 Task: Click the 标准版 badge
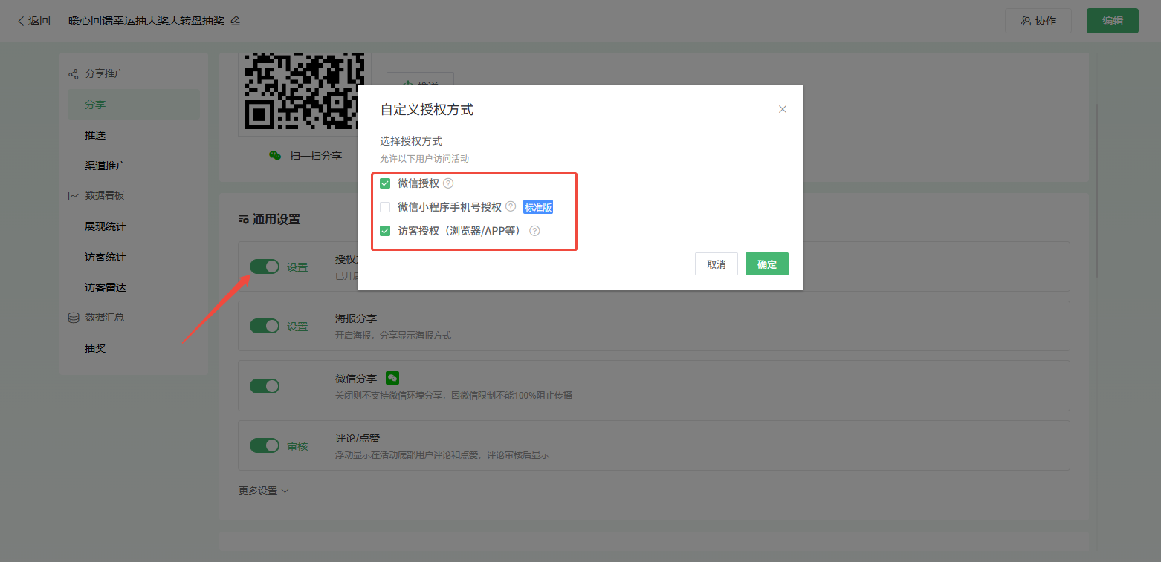[x=538, y=207]
